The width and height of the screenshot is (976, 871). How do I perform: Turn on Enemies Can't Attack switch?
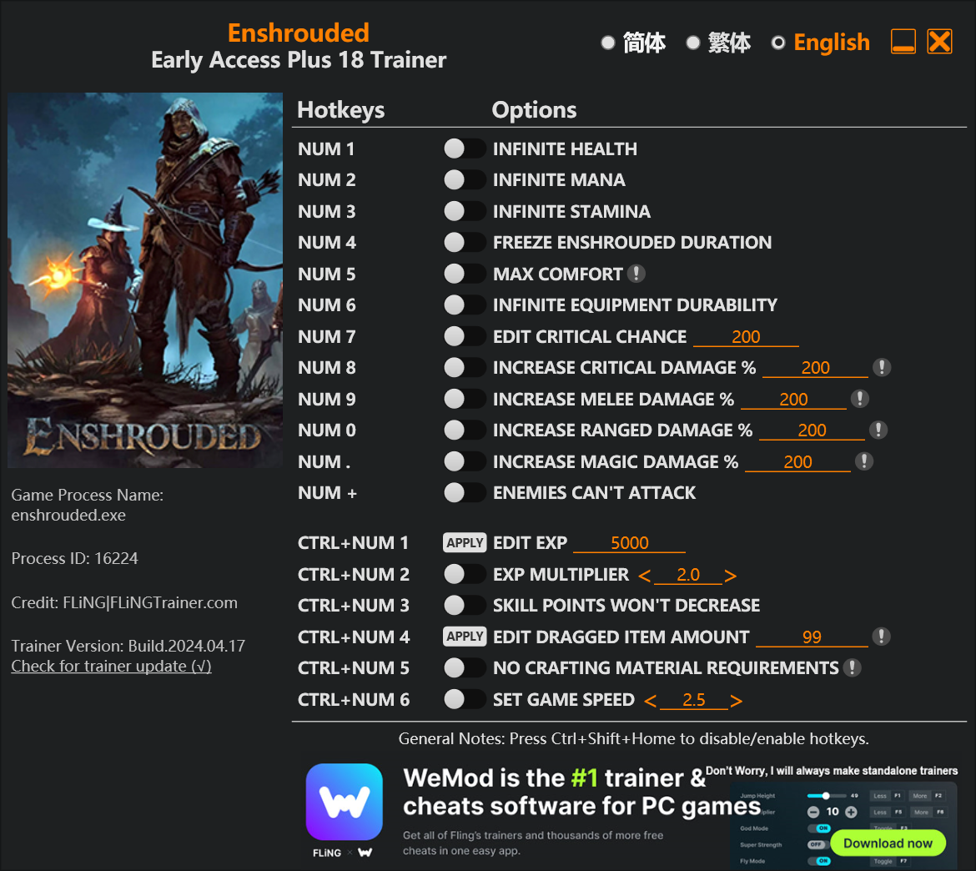point(465,492)
